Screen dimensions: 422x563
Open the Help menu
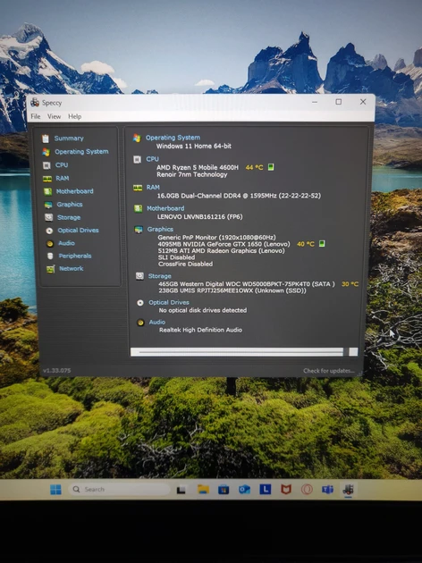click(x=75, y=116)
